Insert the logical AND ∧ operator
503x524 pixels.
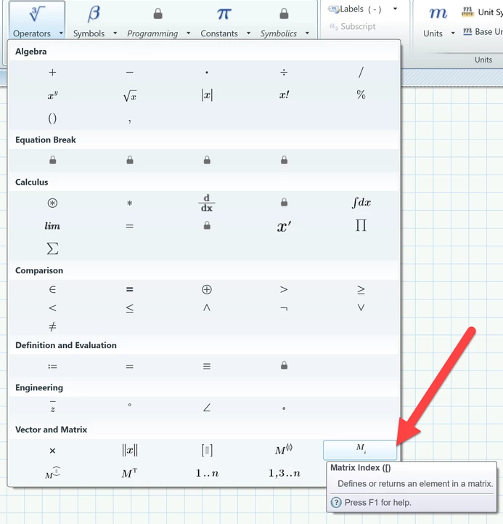click(x=207, y=307)
